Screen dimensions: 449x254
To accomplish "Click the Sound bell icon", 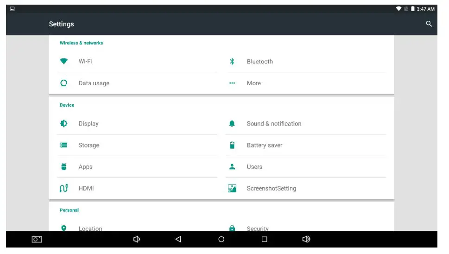I will [232, 123].
